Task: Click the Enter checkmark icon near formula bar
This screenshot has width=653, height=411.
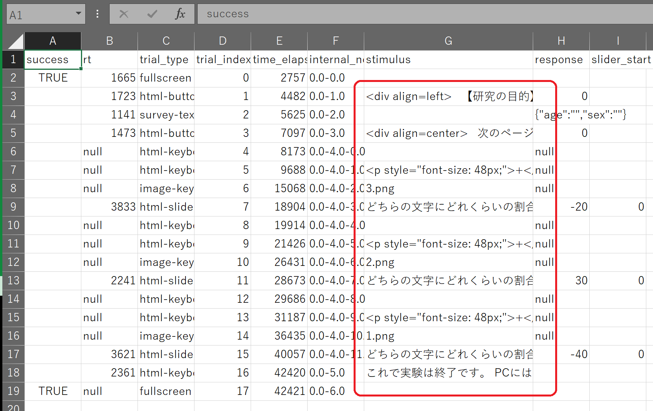Action: click(x=152, y=14)
